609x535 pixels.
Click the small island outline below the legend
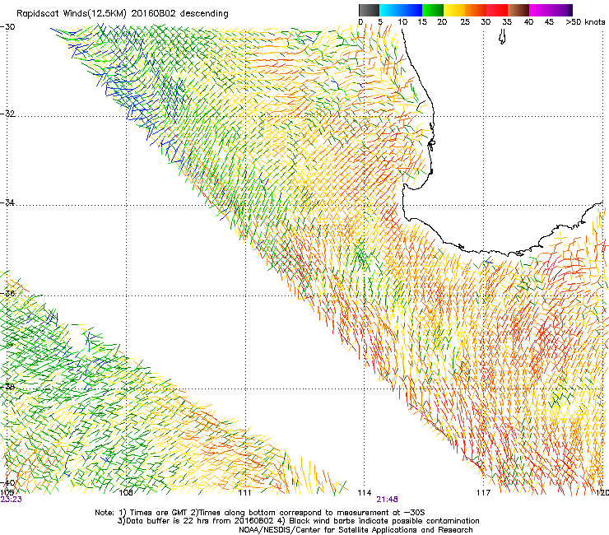[502, 37]
